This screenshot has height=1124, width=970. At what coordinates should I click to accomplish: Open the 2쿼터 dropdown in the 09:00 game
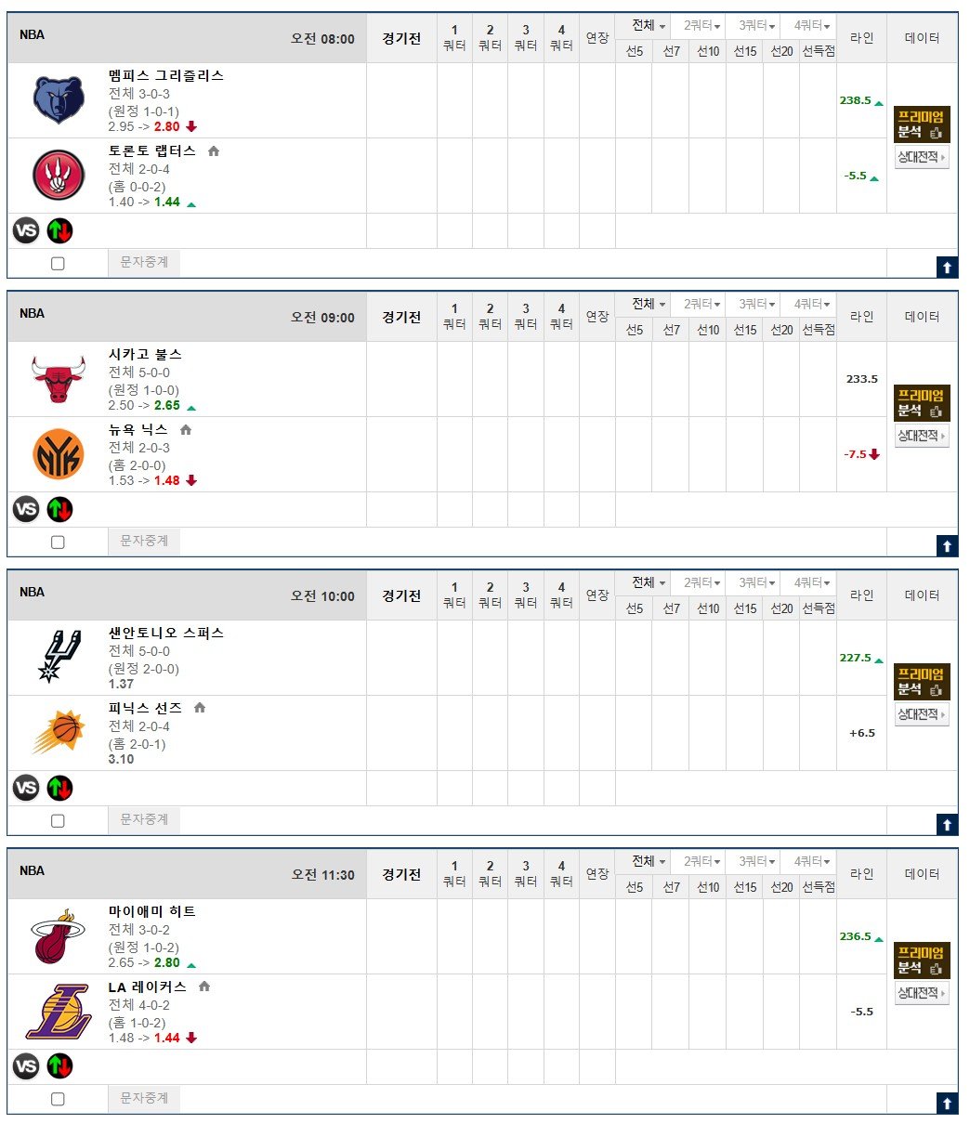coord(703,305)
